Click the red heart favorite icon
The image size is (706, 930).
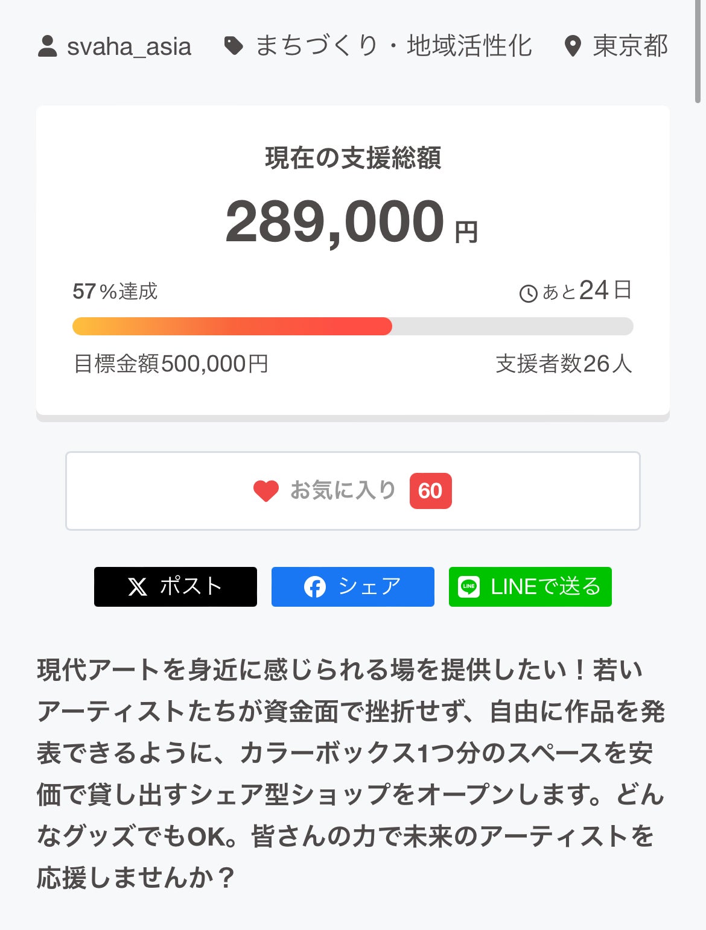(x=266, y=491)
